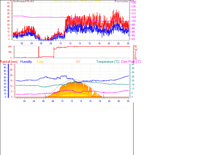
Task: Click the 06 hour mark on the bottom graph axis
Action: click(x=43, y=101)
